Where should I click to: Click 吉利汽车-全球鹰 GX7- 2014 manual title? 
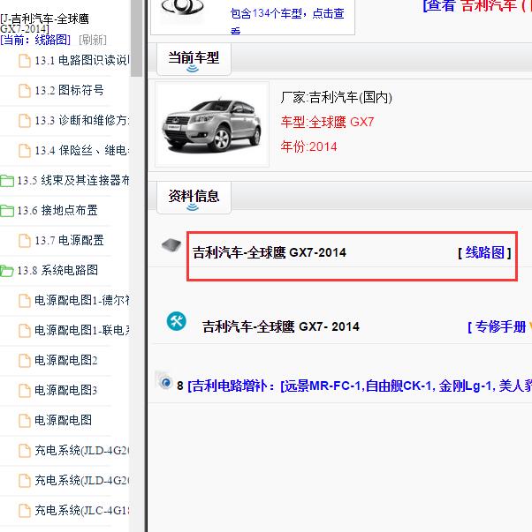(x=281, y=327)
